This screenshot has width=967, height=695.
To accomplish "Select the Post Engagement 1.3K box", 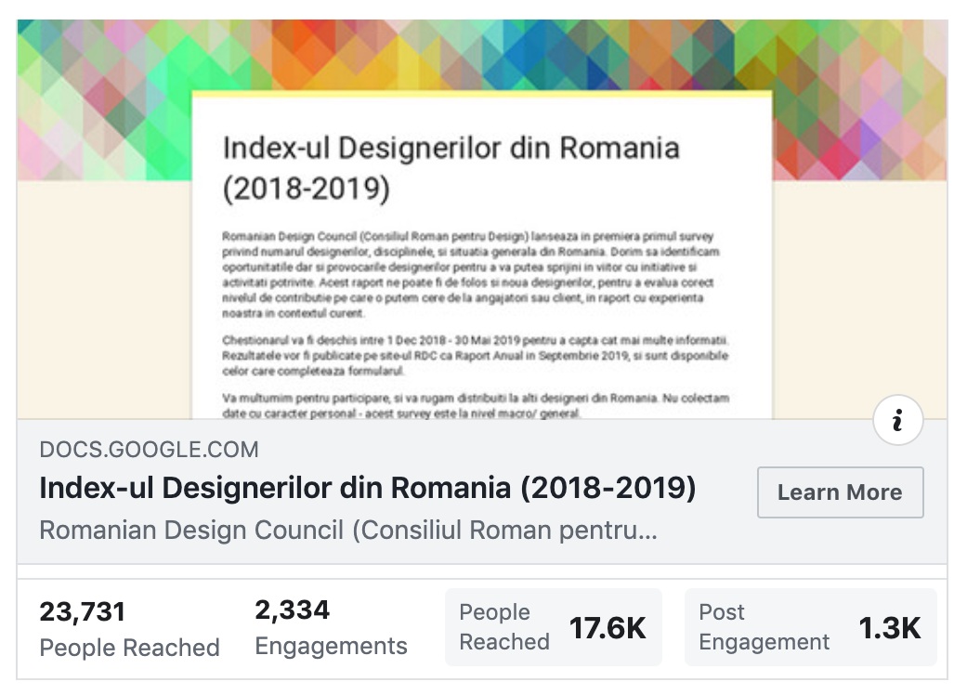I will click(x=810, y=627).
